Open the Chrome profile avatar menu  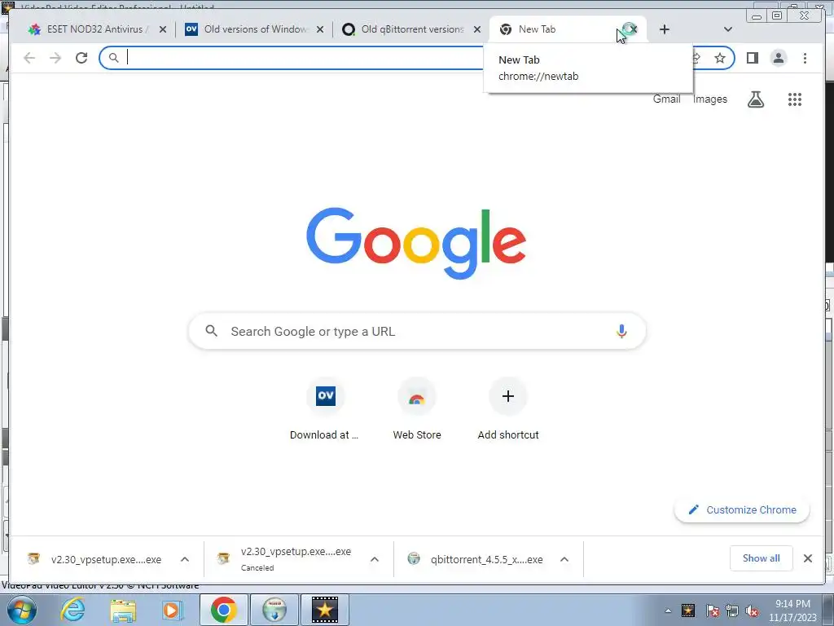coord(778,58)
